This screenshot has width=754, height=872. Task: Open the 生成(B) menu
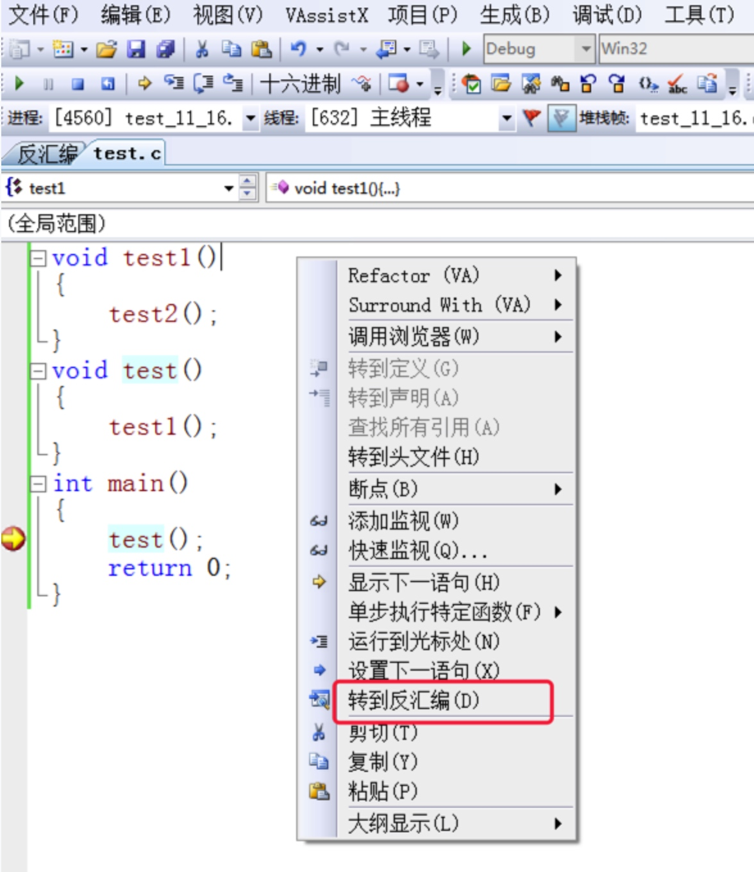tap(515, 14)
